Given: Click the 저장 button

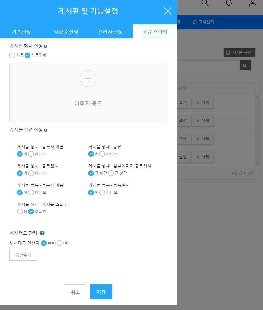Looking at the screenshot, I should [101, 292].
